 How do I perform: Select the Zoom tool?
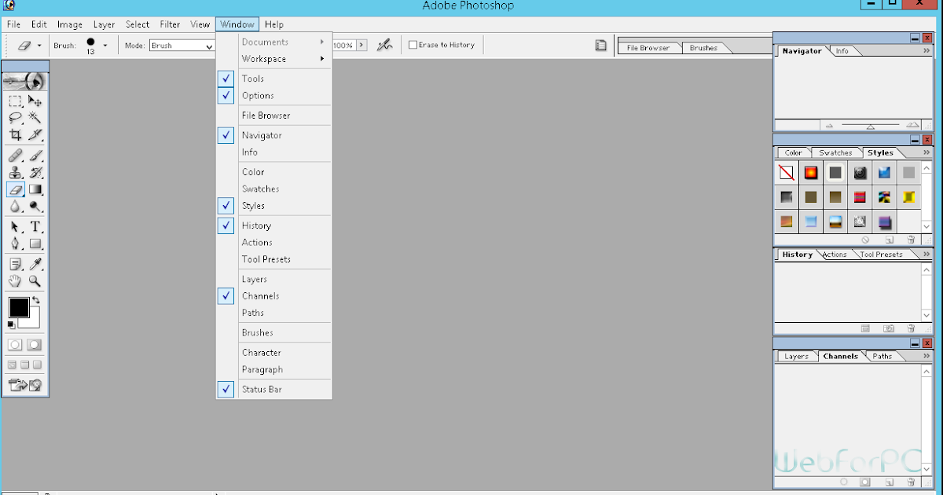coord(35,280)
